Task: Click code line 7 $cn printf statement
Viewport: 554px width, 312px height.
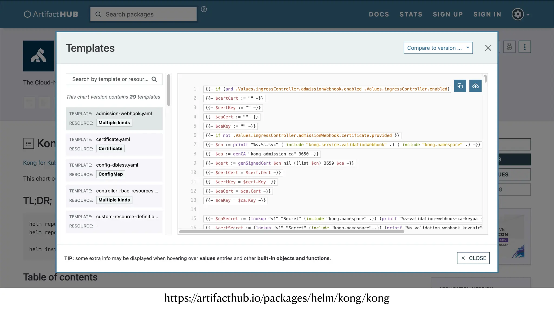Action: 343,145
